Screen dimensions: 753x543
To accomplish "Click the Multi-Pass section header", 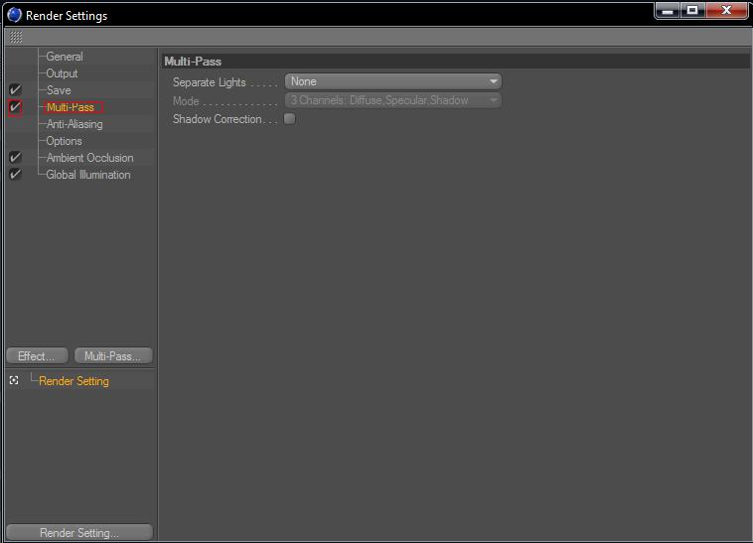I will [x=193, y=62].
